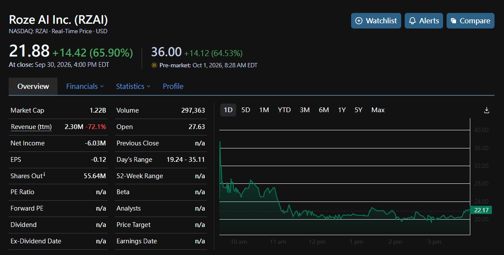Click the Compare button

click(470, 21)
